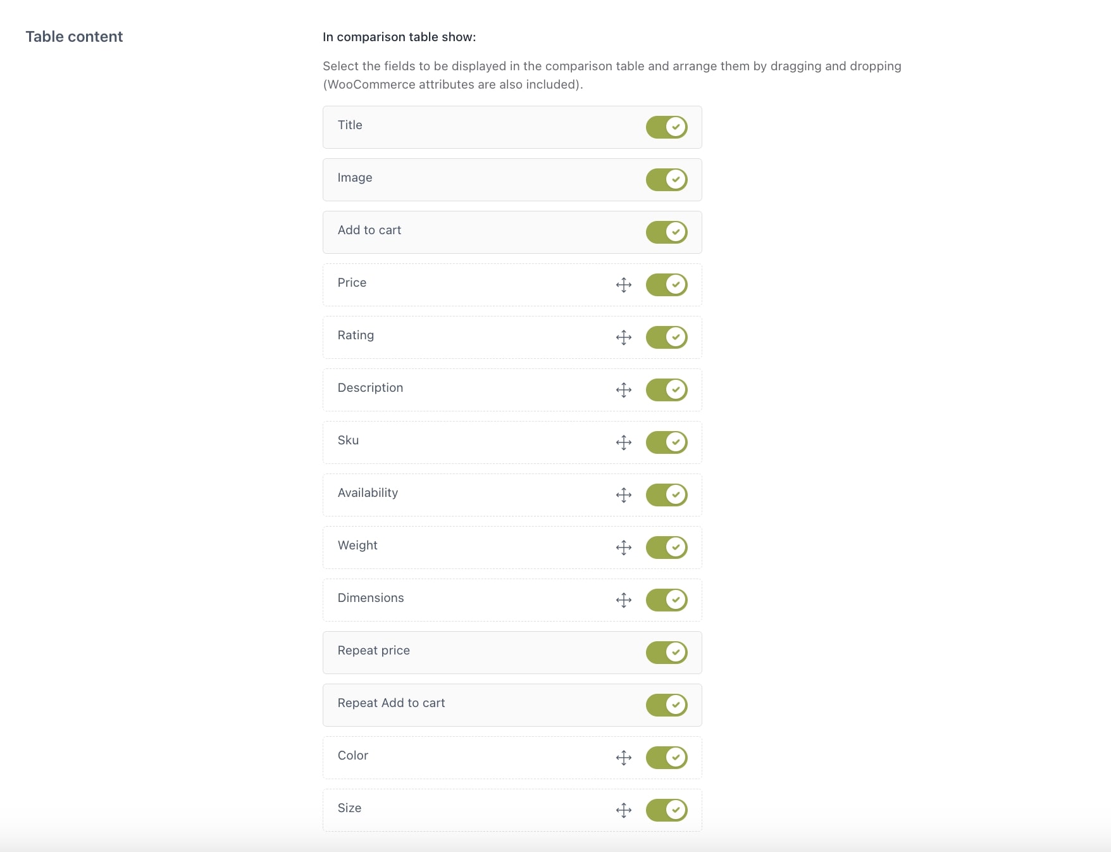Switch off the Sku toggle
The height and width of the screenshot is (852, 1111).
tap(666, 442)
